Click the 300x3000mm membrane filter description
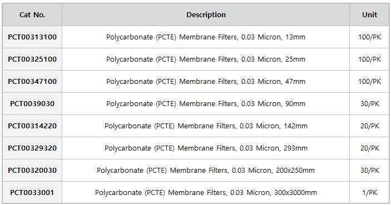This screenshot has height=205, width=391. [x=206, y=193]
